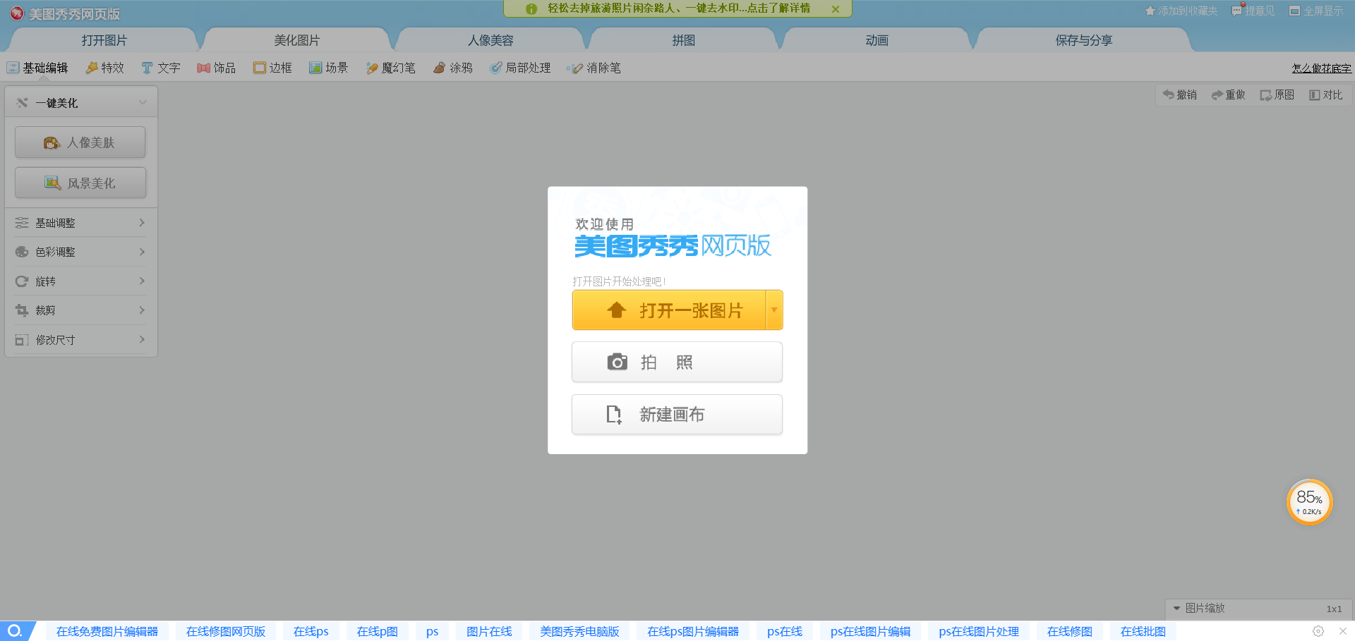Expand the 色彩调整 section
The width and height of the screenshot is (1355, 641).
click(x=80, y=252)
